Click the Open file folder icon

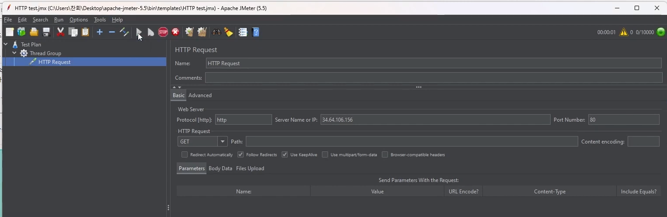34,32
